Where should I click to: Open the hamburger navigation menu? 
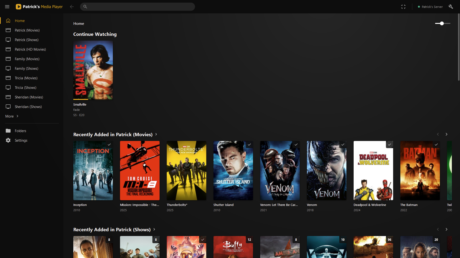click(x=7, y=7)
